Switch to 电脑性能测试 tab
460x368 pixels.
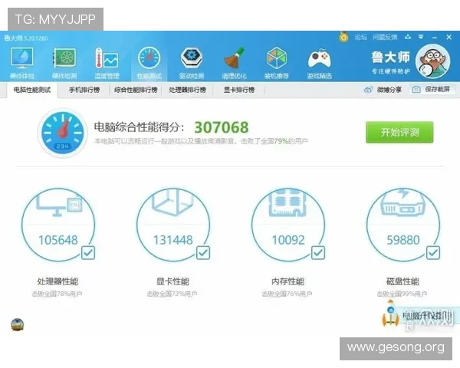click(32, 90)
